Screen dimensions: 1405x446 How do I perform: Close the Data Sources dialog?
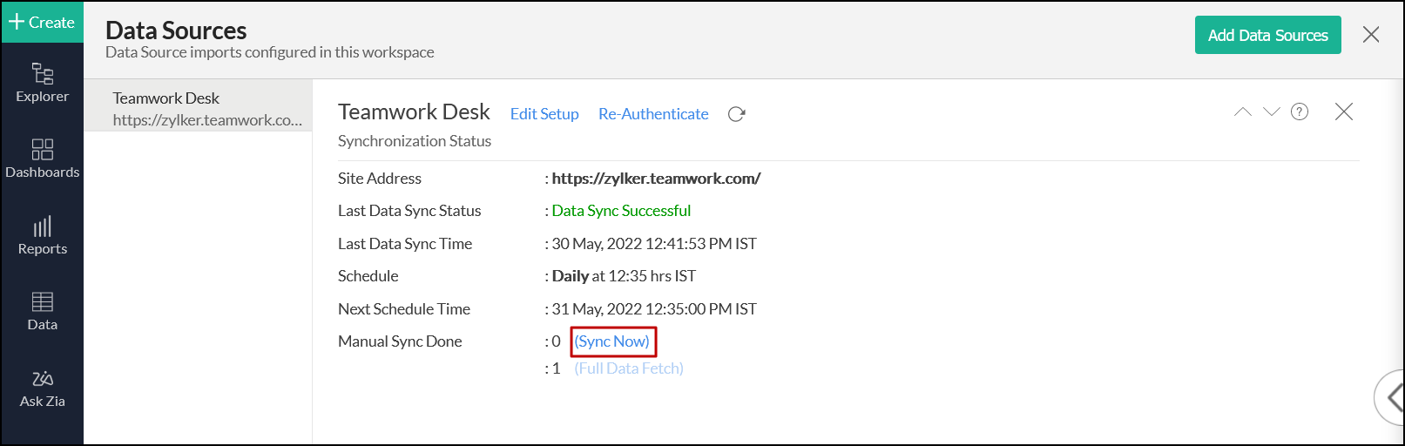coord(1370,35)
